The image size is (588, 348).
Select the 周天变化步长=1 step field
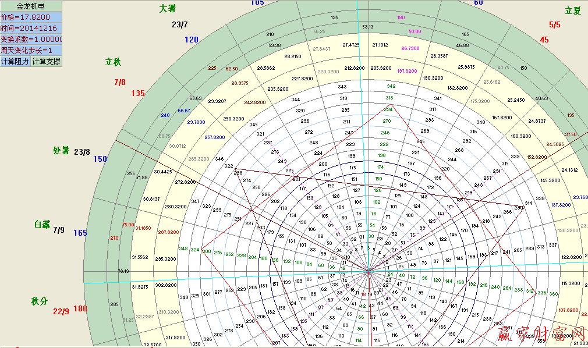click(30, 50)
